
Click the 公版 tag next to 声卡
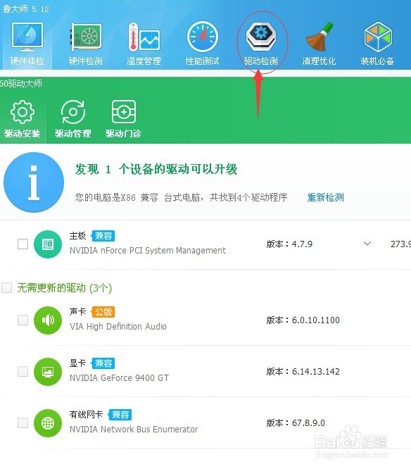103,312
